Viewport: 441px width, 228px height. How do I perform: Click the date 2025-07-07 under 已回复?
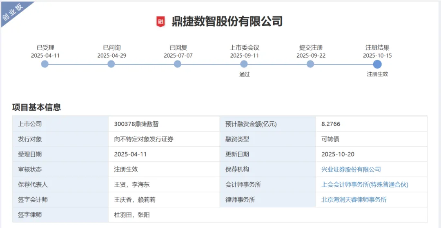[178, 56]
